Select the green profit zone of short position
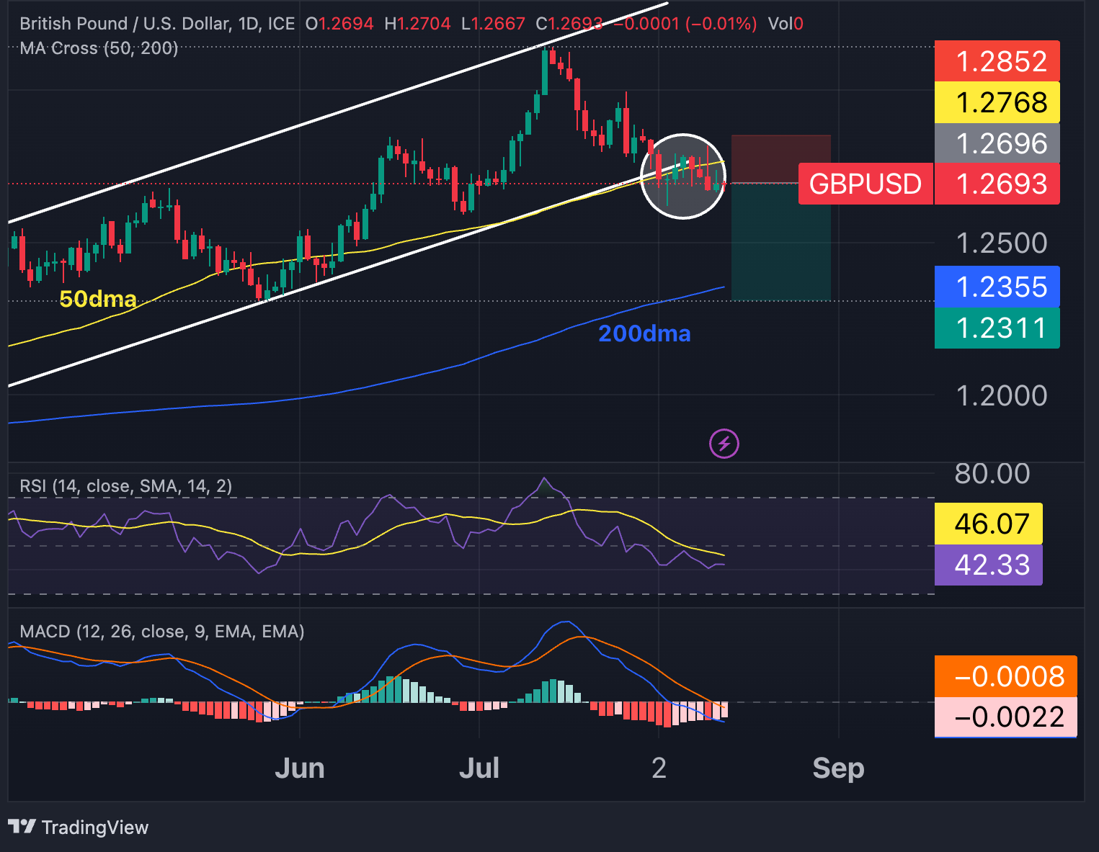Image resolution: width=1099 pixels, height=852 pixels. [x=781, y=242]
